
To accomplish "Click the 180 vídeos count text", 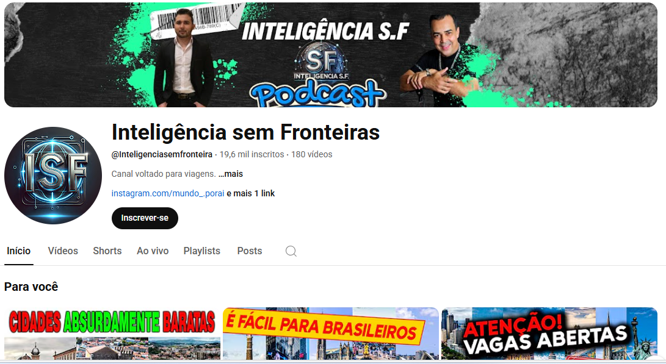I will click(312, 154).
